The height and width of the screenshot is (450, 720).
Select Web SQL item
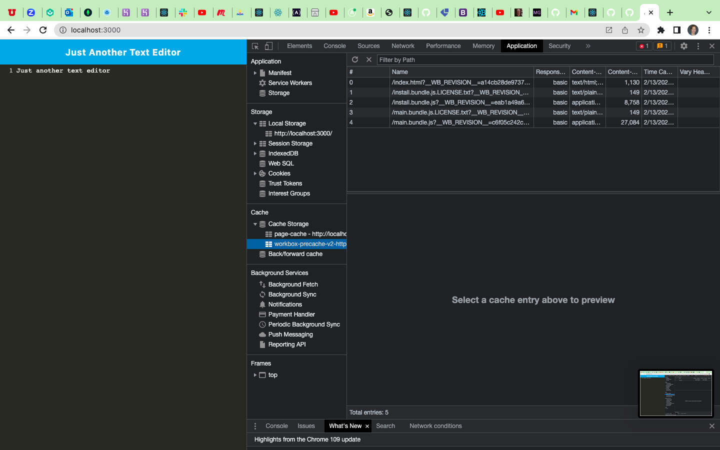coord(281,163)
